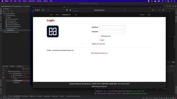Image resolution: width=177 pixels, height=99 pixels.
Task: Stop loading page with X in address bar
Action: (125, 10)
